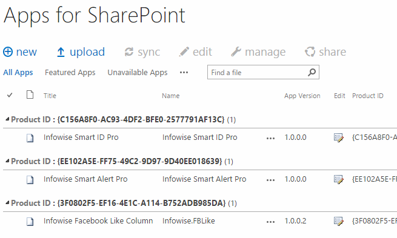The height and width of the screenshot is (238, 397).
Task: Click the file type column header icon
Action: click(30, 94)
